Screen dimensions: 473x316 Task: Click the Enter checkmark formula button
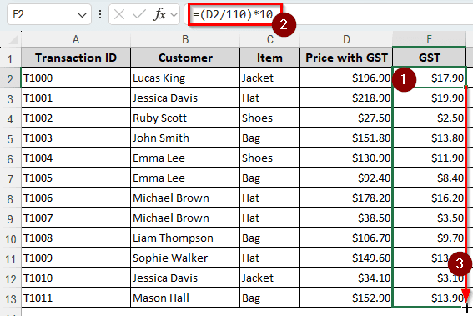point(139,14)
